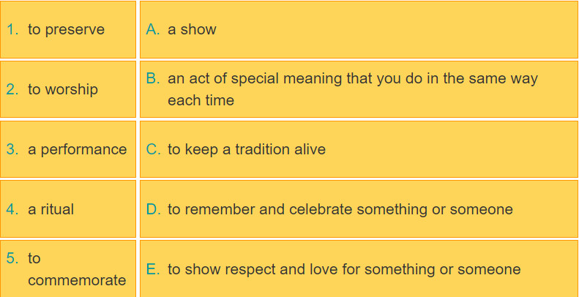
Task: Select the term 'a ritual'
Action: tap(51, 209)
